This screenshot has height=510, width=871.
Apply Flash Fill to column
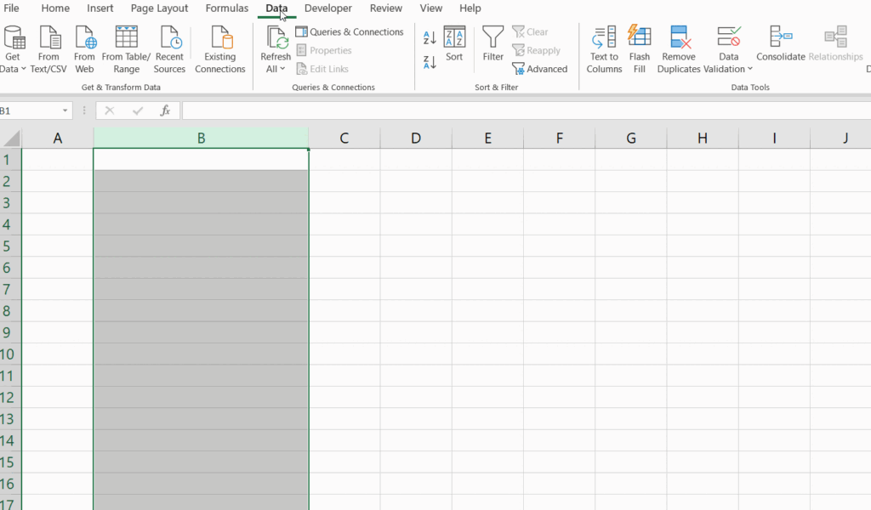click(x=639, y=39)
